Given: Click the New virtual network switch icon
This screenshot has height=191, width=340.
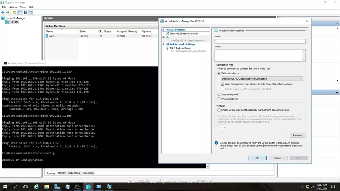Looking at the screenshot, I should (x=167, y=33).
